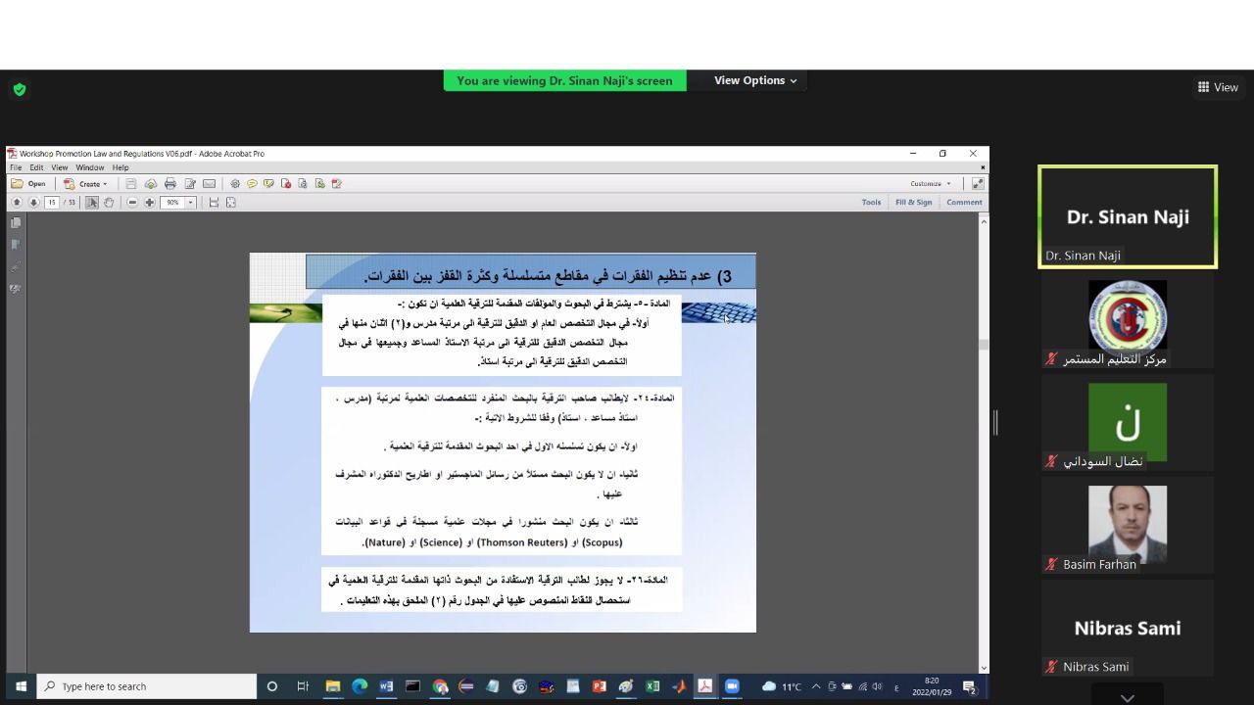Open the Fill & Sign pane
Screen dimensions: 1254x705
[913, 203]
